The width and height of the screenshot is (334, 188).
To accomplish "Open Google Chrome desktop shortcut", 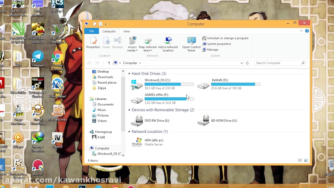I will tap(57, 61).
